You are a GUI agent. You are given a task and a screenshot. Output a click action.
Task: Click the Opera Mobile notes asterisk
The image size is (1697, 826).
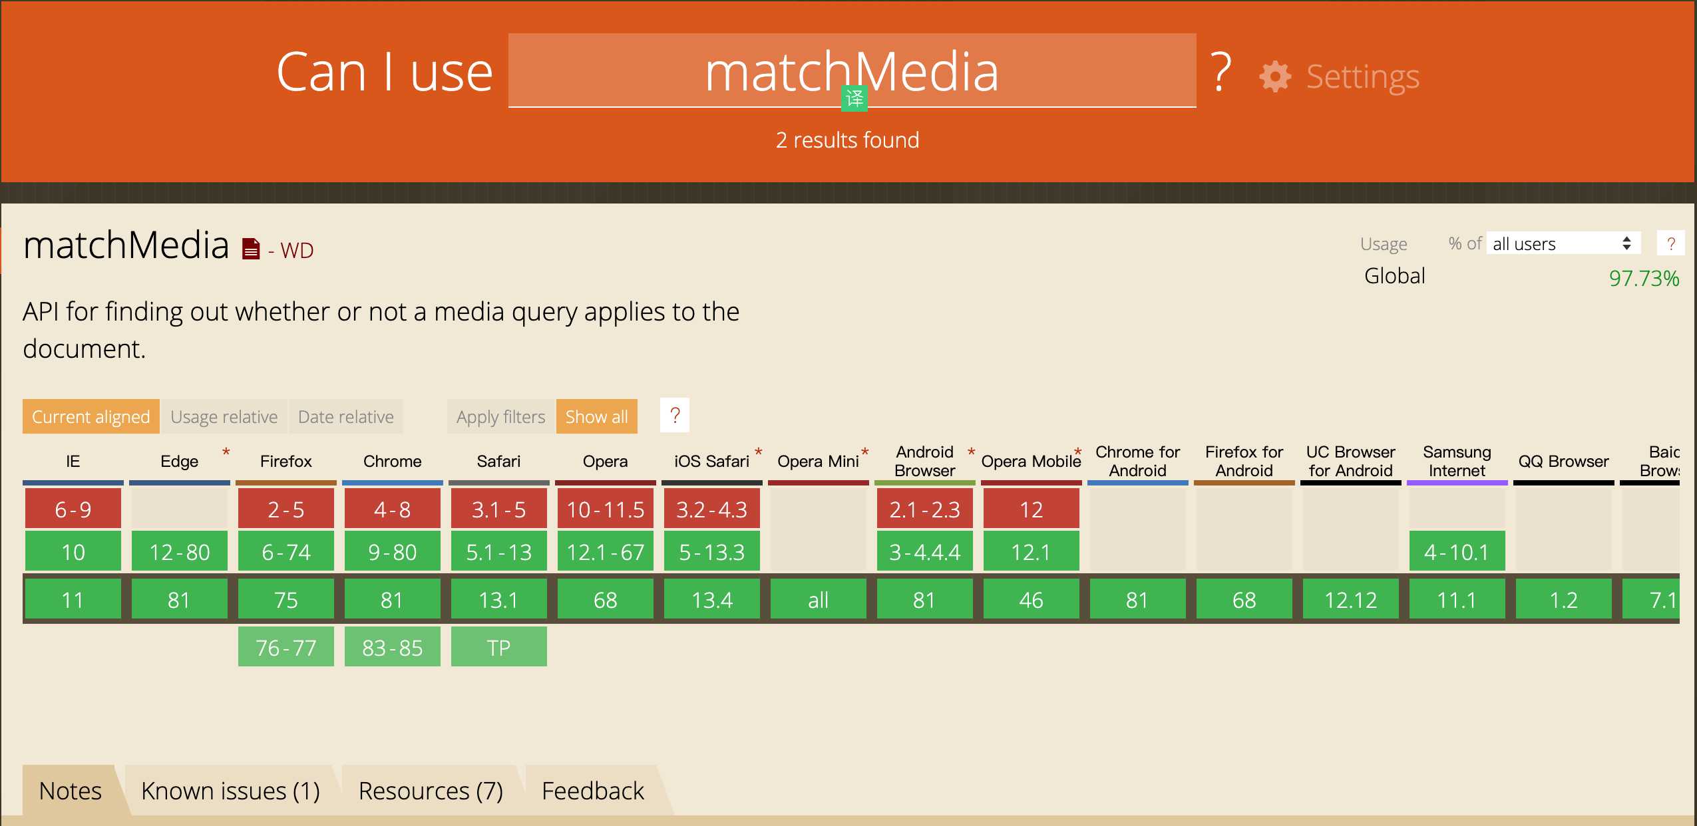pos(1077,452)
